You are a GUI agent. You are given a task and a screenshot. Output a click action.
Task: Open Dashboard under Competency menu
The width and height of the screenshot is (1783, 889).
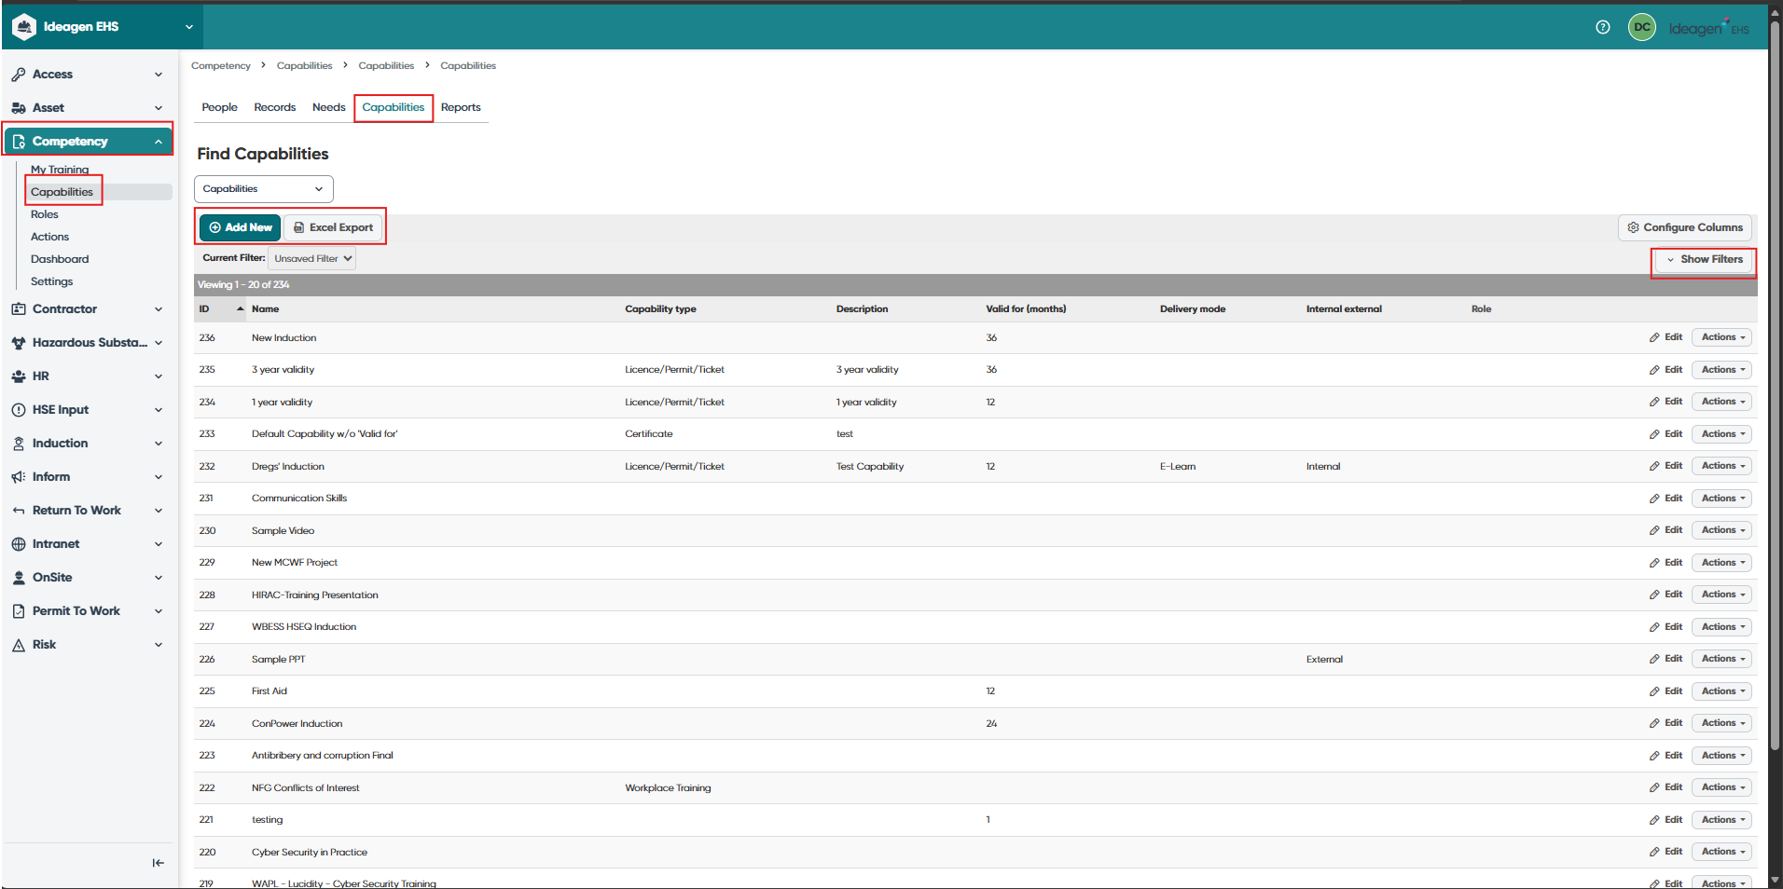(60, 259)
